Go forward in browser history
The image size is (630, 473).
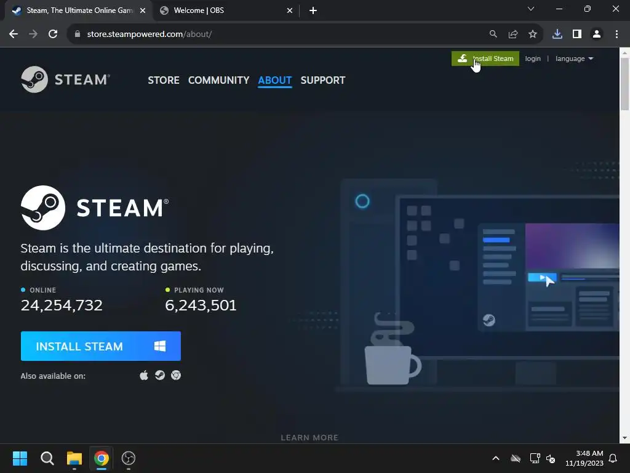pos(33,34)
